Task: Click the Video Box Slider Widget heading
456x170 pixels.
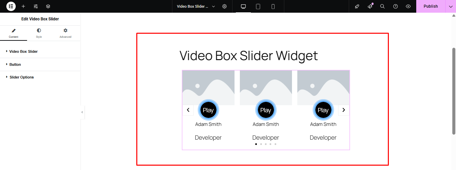Action: point(249,55)
